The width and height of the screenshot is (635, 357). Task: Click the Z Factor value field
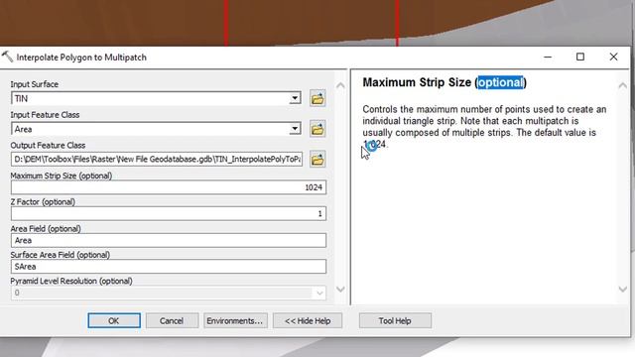169,214
